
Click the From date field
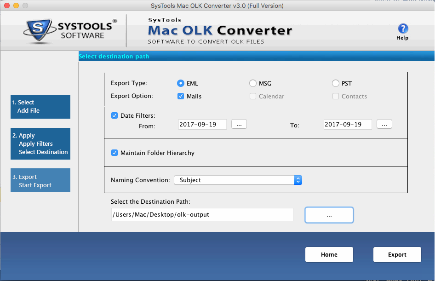202,124
